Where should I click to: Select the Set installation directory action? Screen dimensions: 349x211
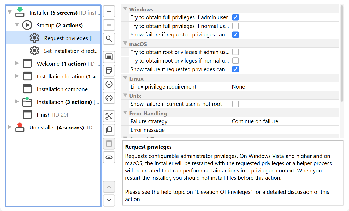pos(71,51)
